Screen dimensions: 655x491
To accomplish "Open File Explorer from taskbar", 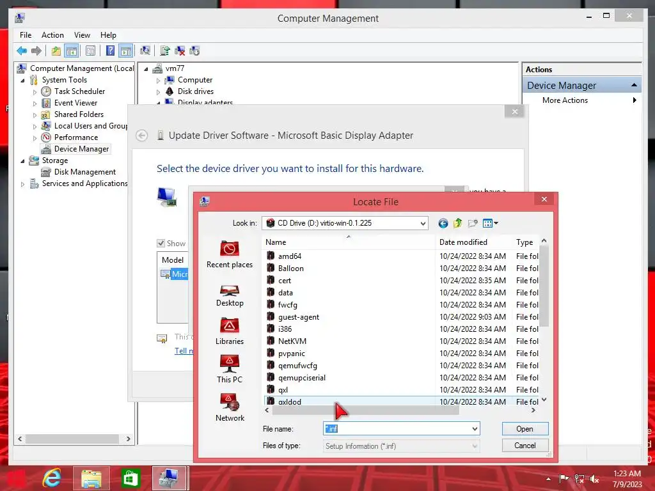I will coord(91,478).
